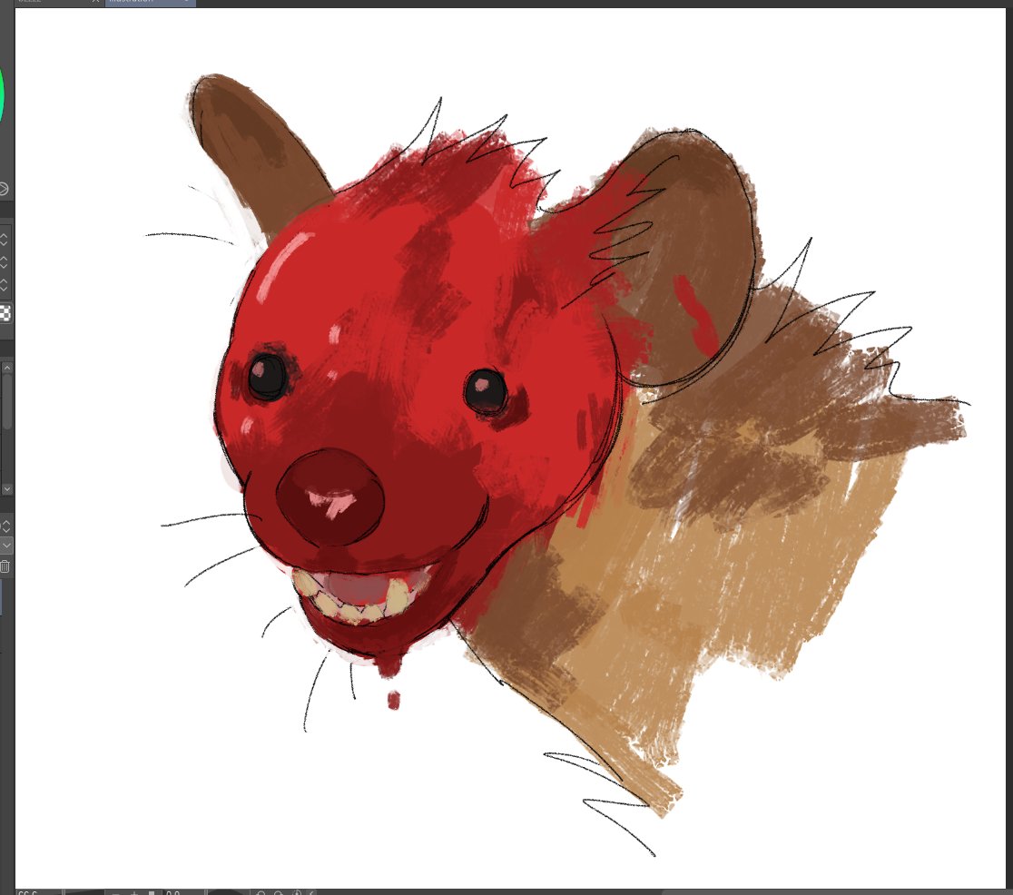Click the stepper above the trash icon

click(5, 526)
